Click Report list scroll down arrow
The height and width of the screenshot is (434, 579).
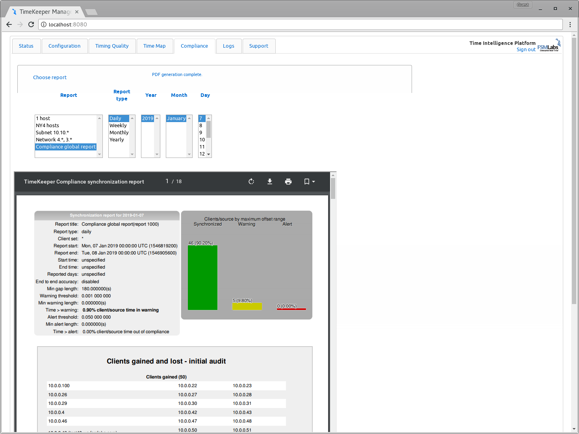(99, 154)
